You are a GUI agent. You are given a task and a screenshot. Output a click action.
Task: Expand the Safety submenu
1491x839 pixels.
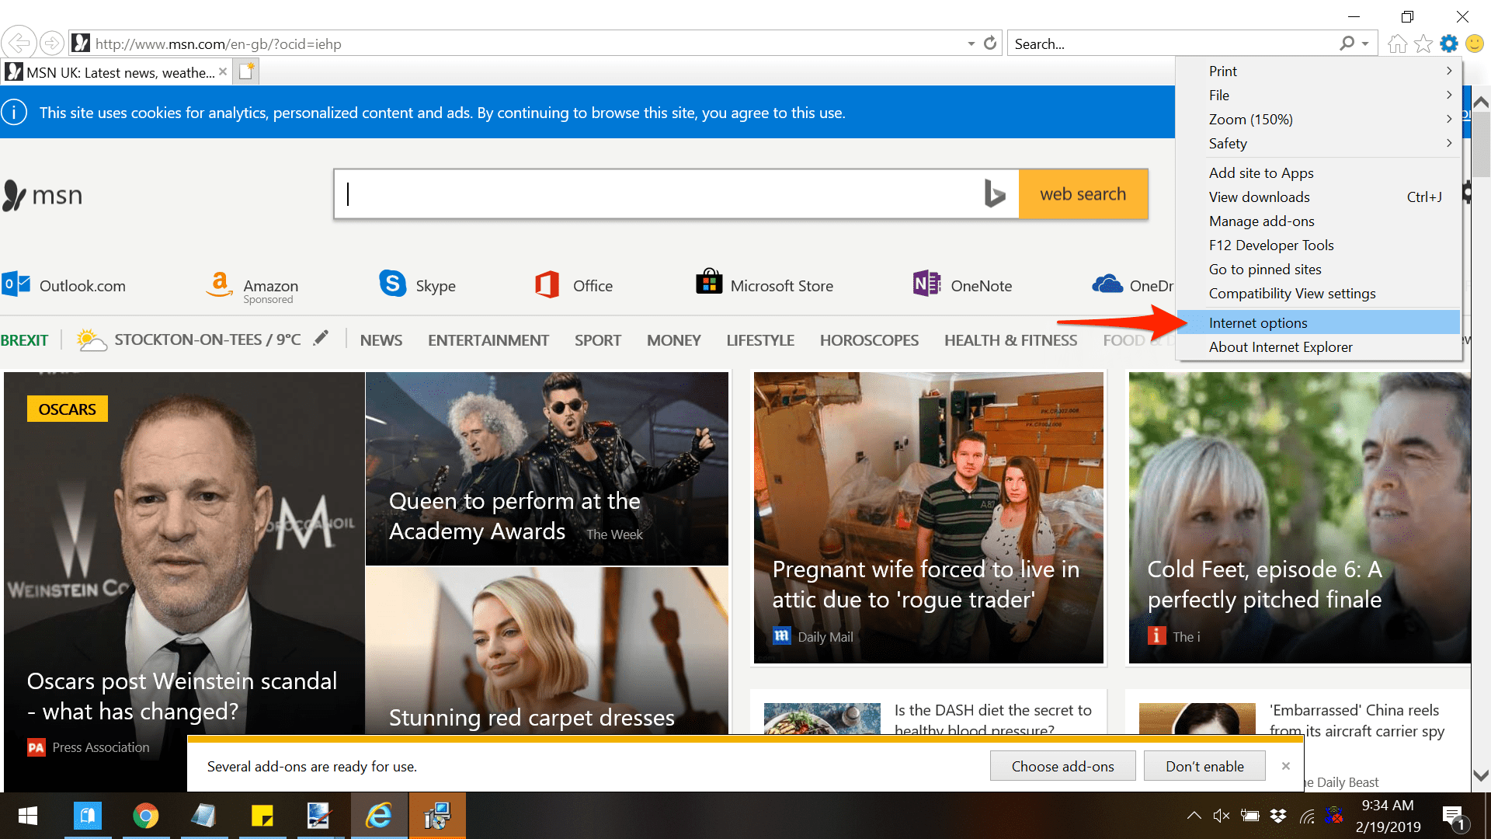1319,143
